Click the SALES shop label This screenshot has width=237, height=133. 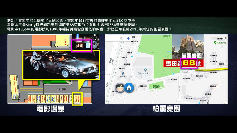coord(61,99)
